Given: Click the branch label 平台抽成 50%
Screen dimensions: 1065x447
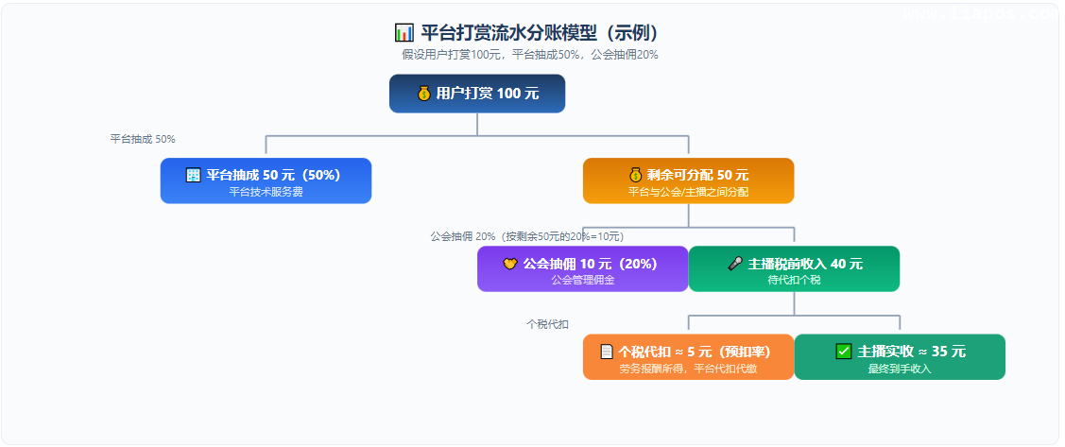Looking at the screenshot, I should pos(143,139).
